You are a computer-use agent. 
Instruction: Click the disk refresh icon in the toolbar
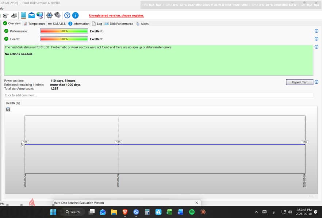pyautogui.click(x=5, y=16)
